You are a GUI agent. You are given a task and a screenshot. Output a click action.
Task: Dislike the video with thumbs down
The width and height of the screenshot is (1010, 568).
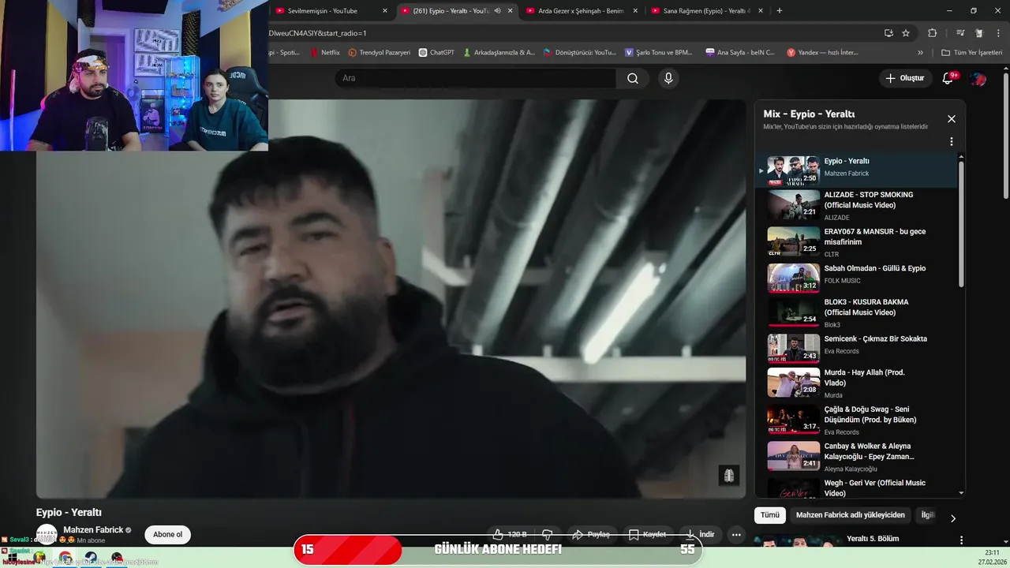[547, 534]
